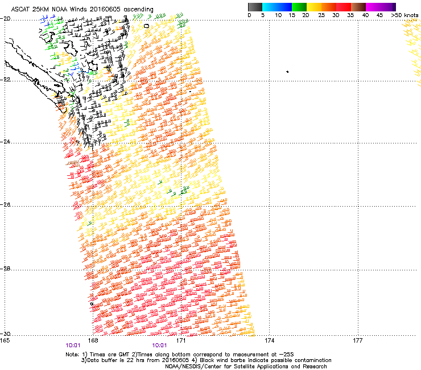The height and width of the screenshot is (370, 421).
Task: Click 'Black wind barbs indicate possible contamination' note
Action: coord(262,360)
